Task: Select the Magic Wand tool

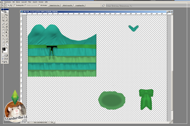Action: click(x=7, y=18)
